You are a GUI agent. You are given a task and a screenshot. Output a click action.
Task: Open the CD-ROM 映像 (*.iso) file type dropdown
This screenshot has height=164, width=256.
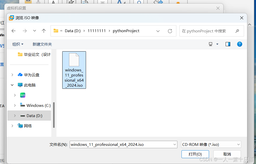(x=211, y=145)
